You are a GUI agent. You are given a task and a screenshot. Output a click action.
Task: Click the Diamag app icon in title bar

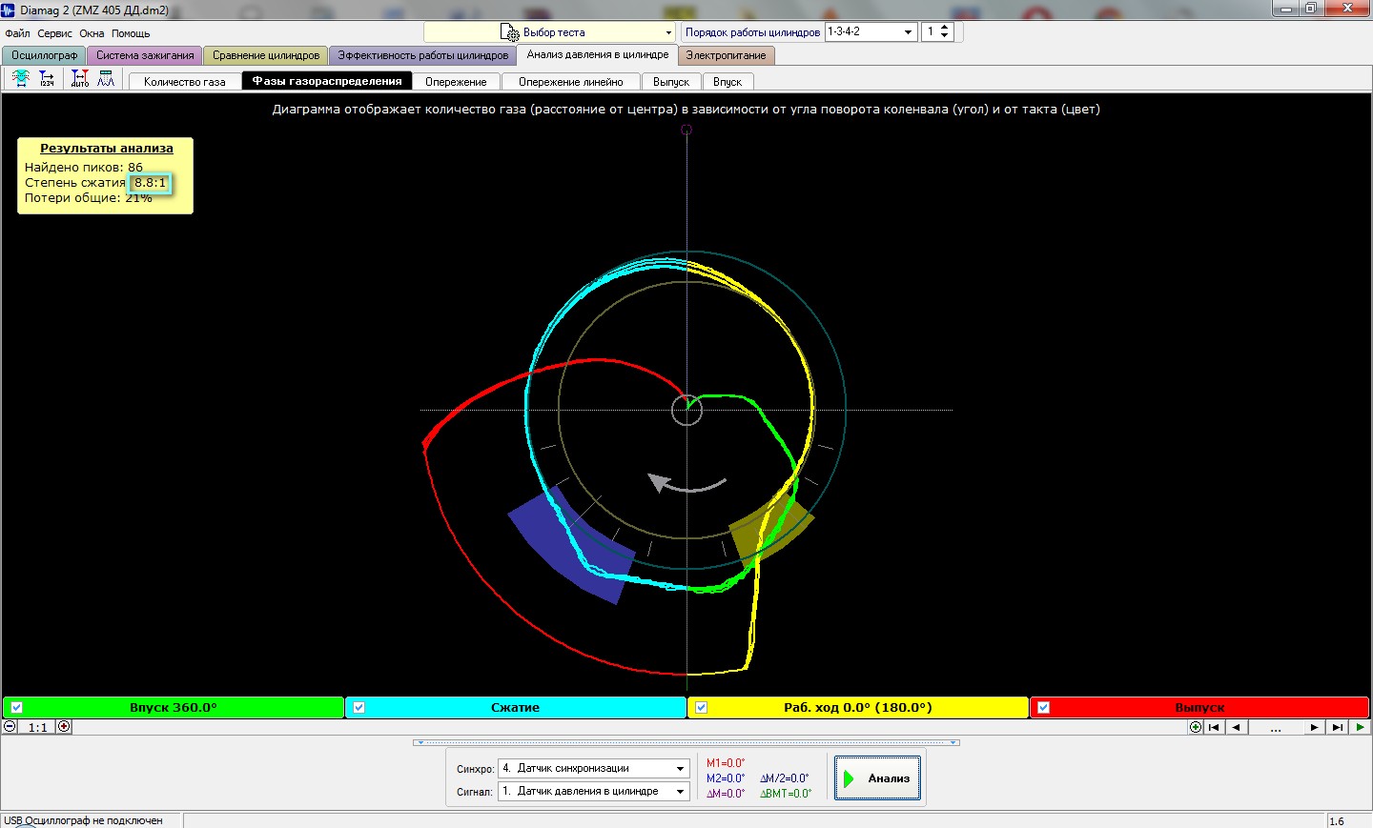[x=9, y=10]
